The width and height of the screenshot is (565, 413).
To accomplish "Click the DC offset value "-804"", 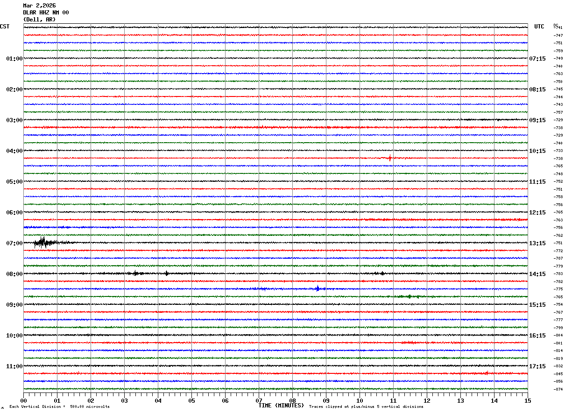I will (x=558, y=335).
